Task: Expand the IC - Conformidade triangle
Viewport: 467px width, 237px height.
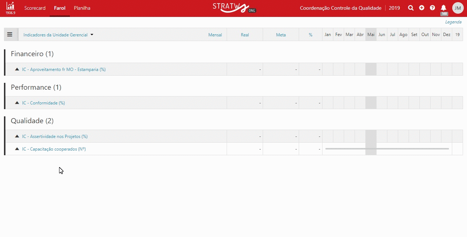Action: pos(17,103)
